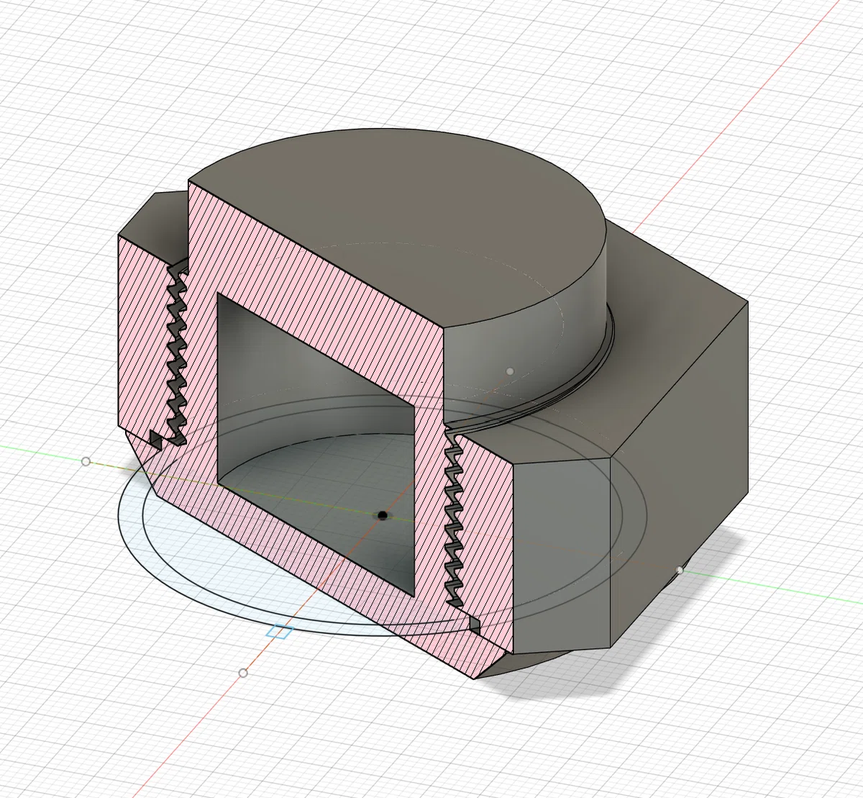Click the blue square marker on the outer circle
Image resolution: width=863 pixels, height=798 pixels.
280,632
